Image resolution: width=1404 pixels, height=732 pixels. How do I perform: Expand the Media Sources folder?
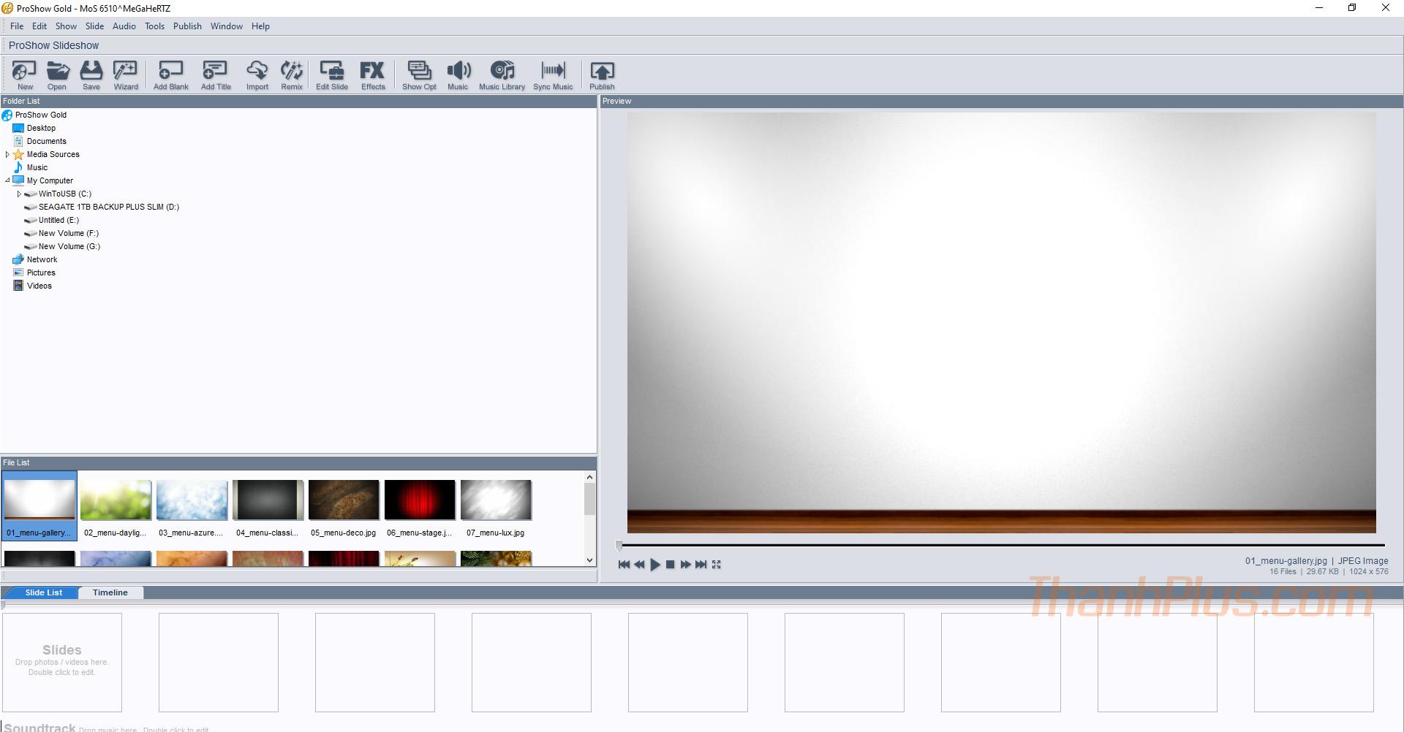(x=7, y=155)
